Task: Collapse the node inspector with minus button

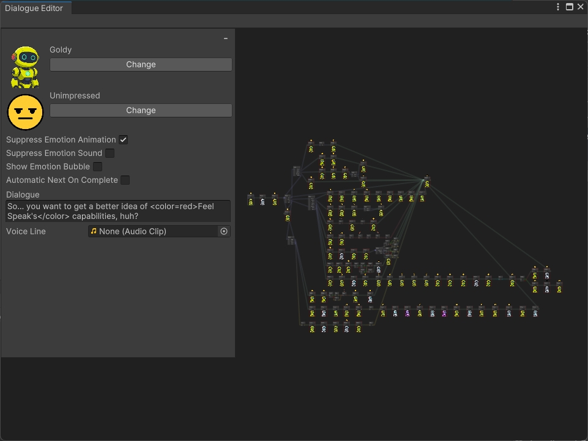Action: pyautogui.click(x=226, y=39)
